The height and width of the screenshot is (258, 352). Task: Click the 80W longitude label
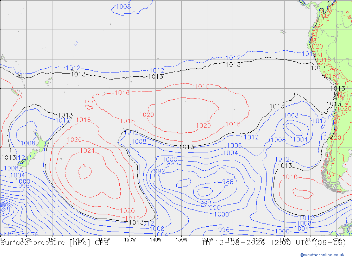click(x=310, y=240)
